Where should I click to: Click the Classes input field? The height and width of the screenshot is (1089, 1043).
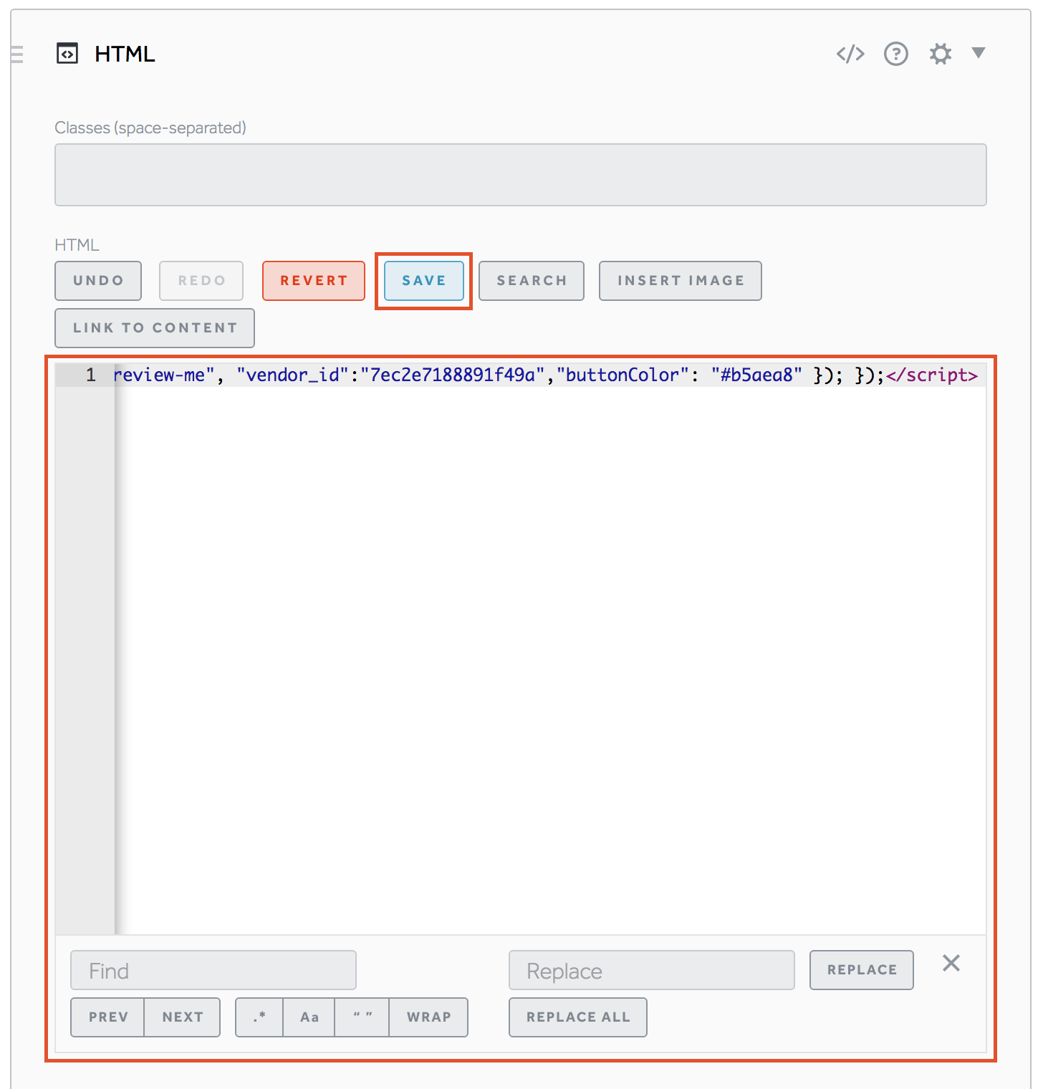(520, 175)
